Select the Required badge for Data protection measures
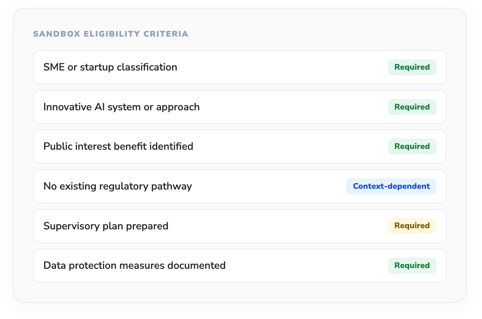 pos(412,266)
